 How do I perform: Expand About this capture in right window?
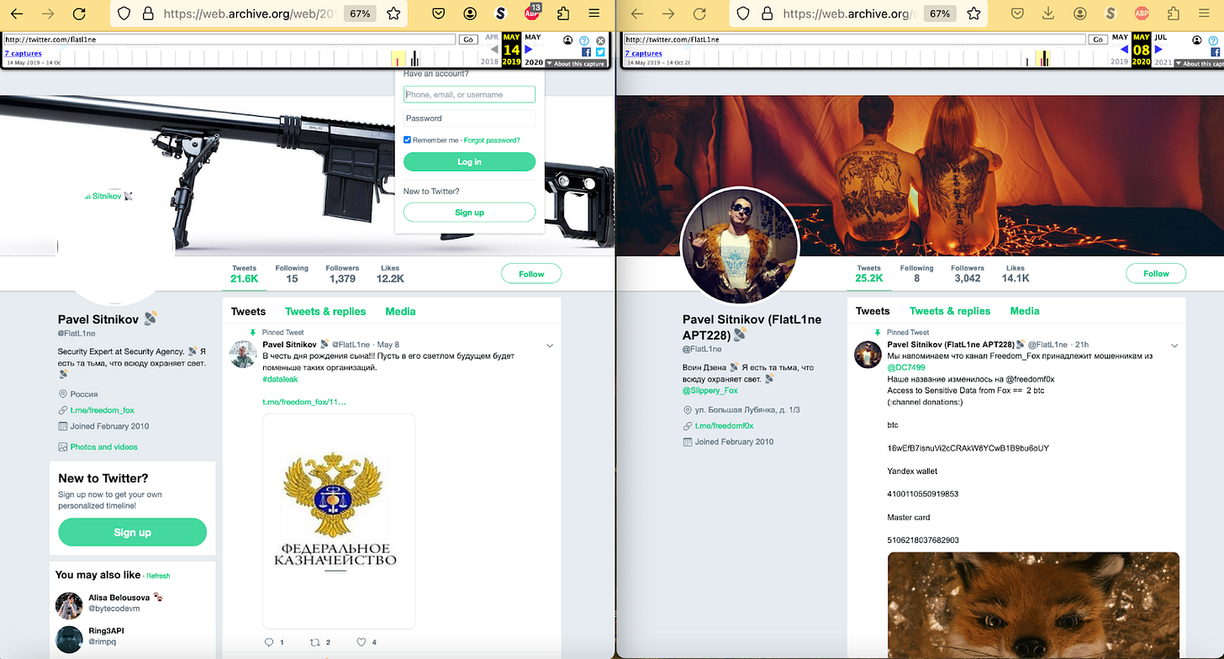click(1199, 64)
